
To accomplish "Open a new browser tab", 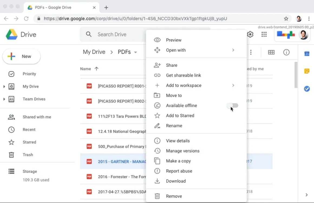I will pos(106,8).
